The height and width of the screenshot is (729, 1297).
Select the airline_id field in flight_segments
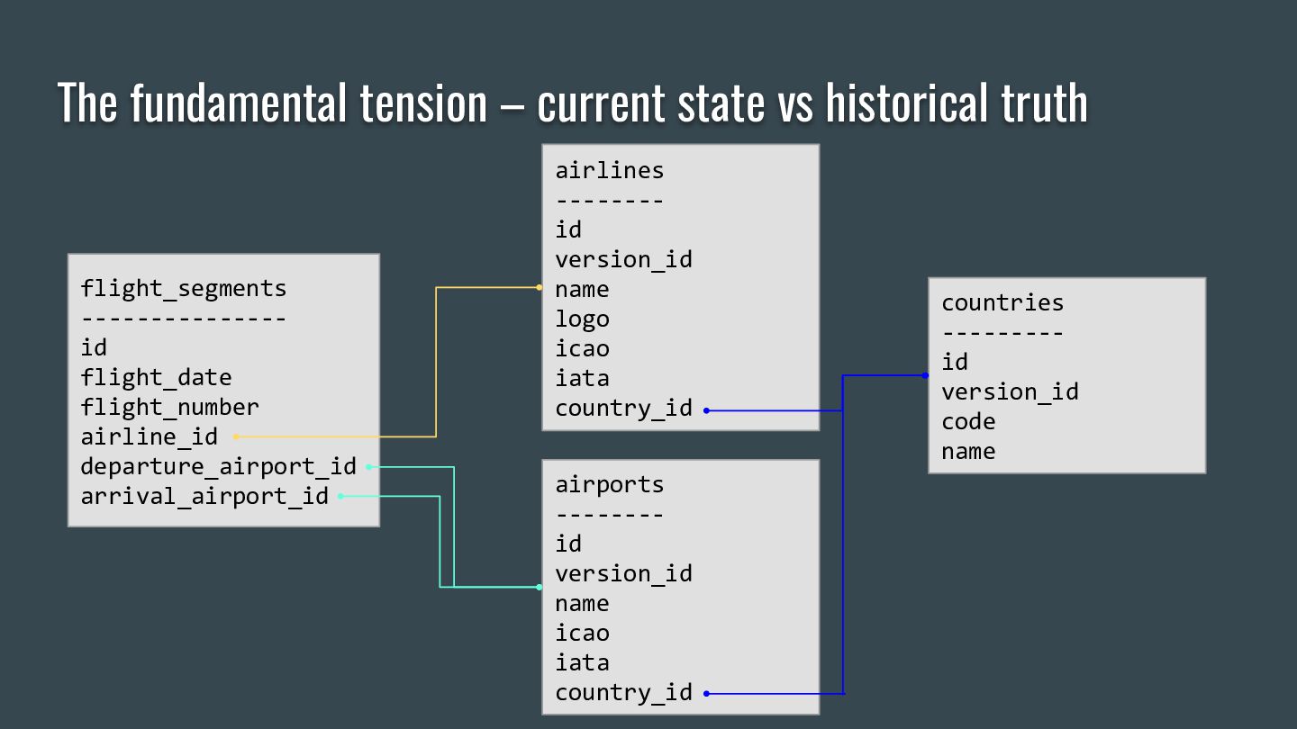pos(150,437)
